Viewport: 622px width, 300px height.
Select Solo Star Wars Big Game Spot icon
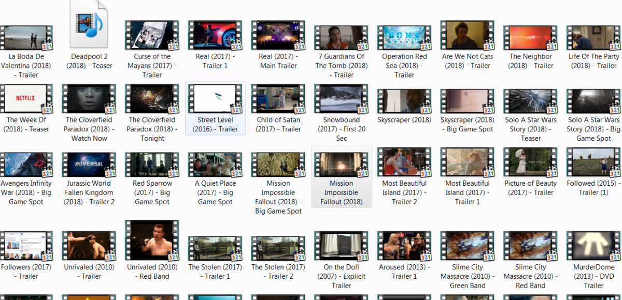(594, 102)
